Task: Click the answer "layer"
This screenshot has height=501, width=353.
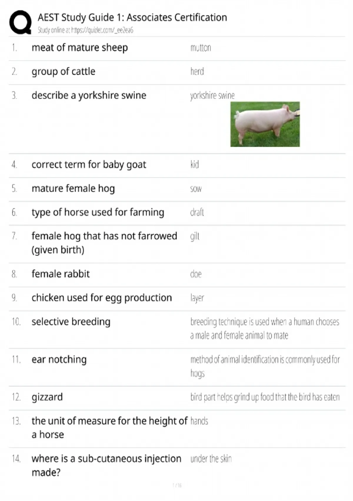Action: pos(197,298)
